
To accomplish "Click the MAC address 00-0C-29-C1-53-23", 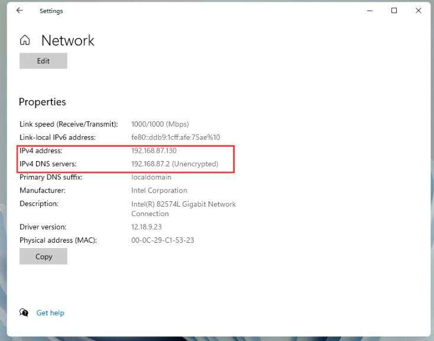I will point(163,240).
